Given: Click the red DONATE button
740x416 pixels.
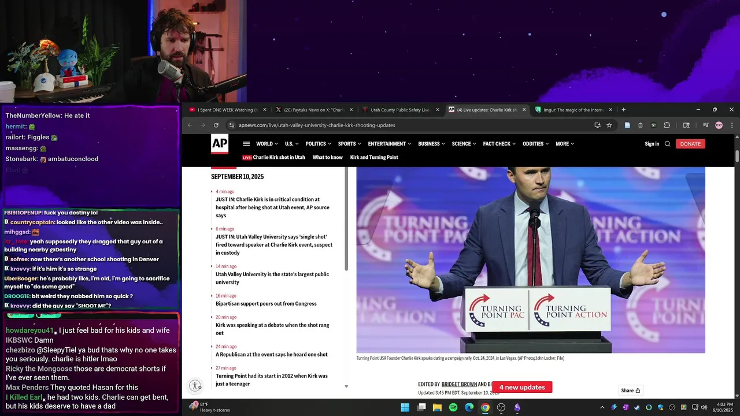Looking at the screenshot, I should point(690,144).
